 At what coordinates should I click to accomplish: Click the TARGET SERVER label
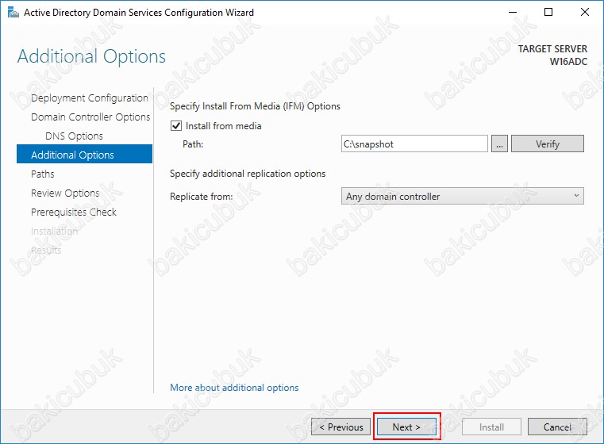552,49
